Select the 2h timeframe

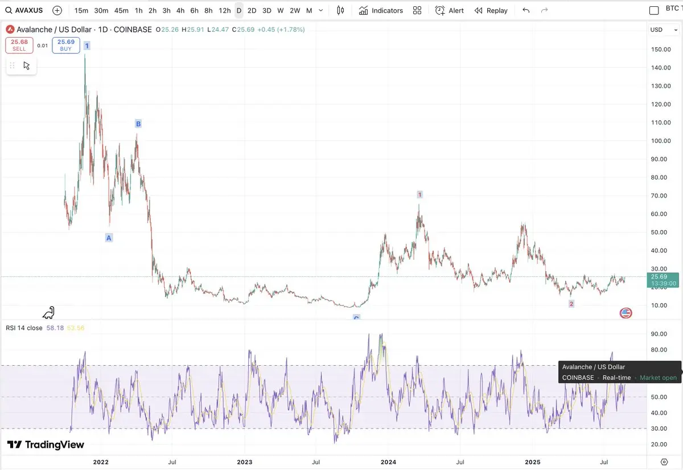tap(153, 10)
